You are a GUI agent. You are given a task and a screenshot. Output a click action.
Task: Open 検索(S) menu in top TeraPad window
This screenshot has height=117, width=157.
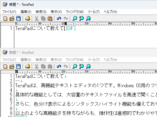point(41,12)
